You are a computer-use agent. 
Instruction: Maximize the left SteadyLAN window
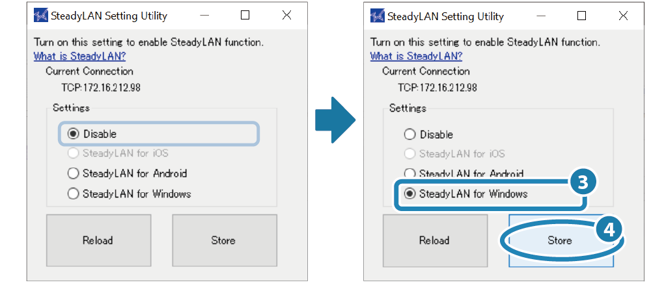[x=245, y=15]
